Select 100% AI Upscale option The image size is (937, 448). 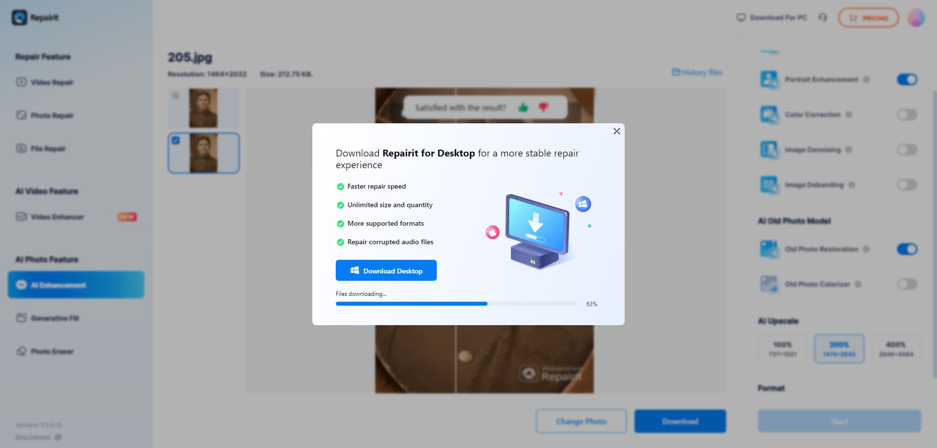783,349
